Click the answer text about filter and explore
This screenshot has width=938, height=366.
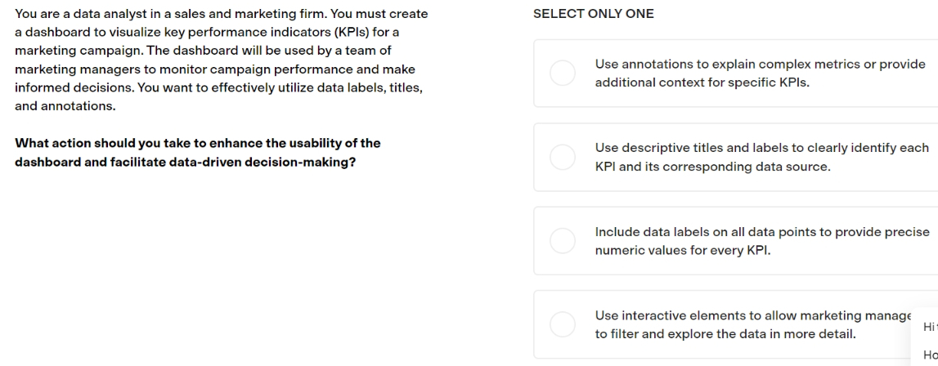752,324
